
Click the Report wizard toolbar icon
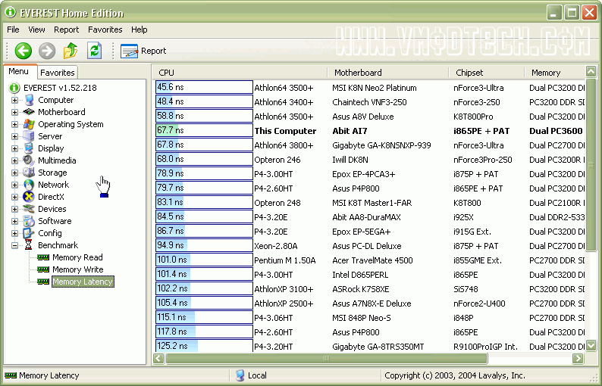click(129, 51)
